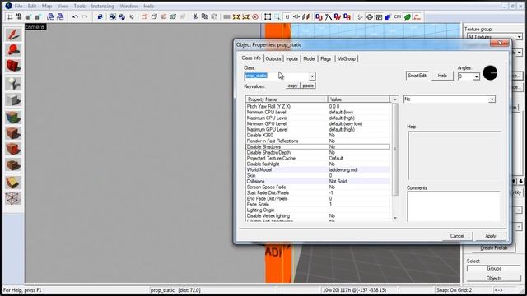Select the Camera tool

[13, 66]
